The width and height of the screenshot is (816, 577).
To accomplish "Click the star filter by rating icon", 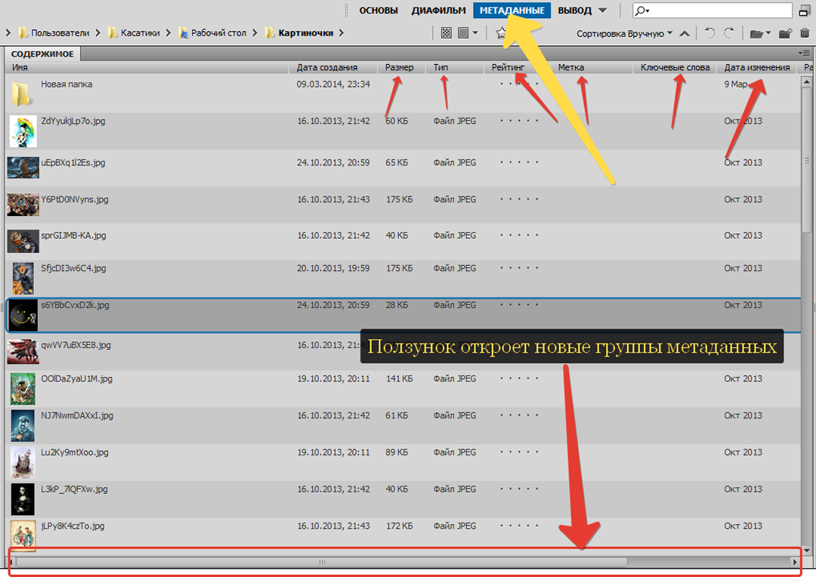I will tap(500, 33).
